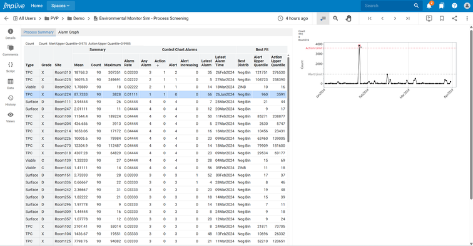
Task: Share this report
Action: [x=454, y=18]
